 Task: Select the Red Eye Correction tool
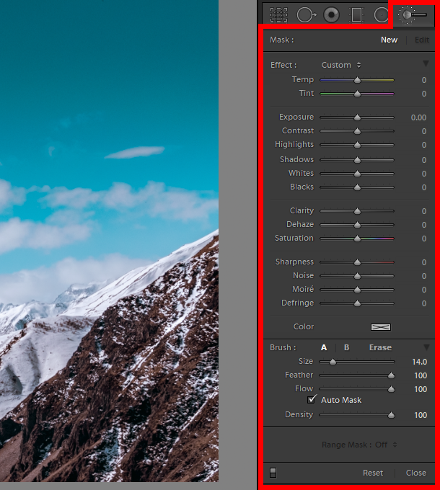[x=332, y=14]
